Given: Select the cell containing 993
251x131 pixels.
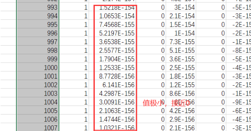Looking at the screenshot, I should (x=38, y=7).
